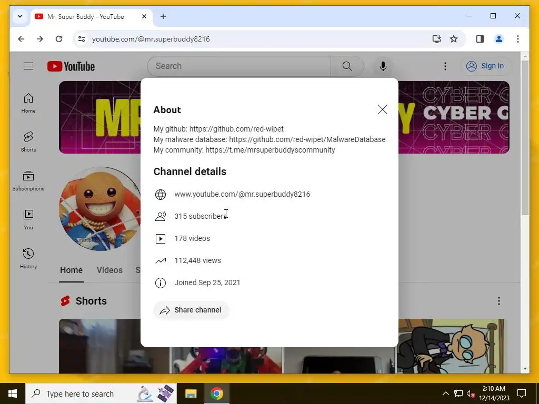Click the red Shorts logo icon

65,301
